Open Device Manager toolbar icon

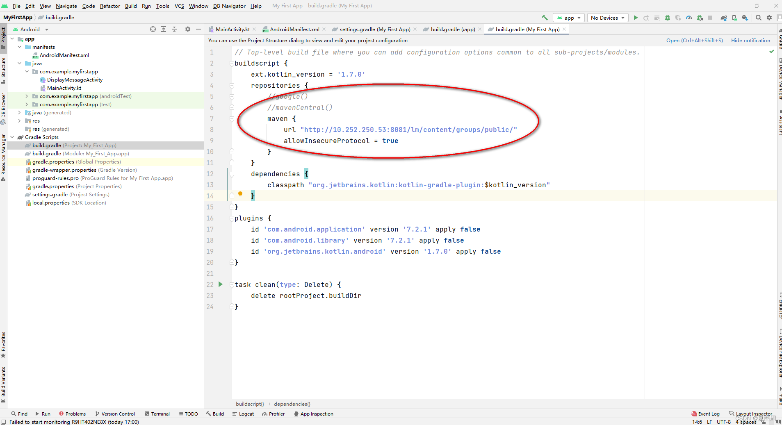(734, 18)
